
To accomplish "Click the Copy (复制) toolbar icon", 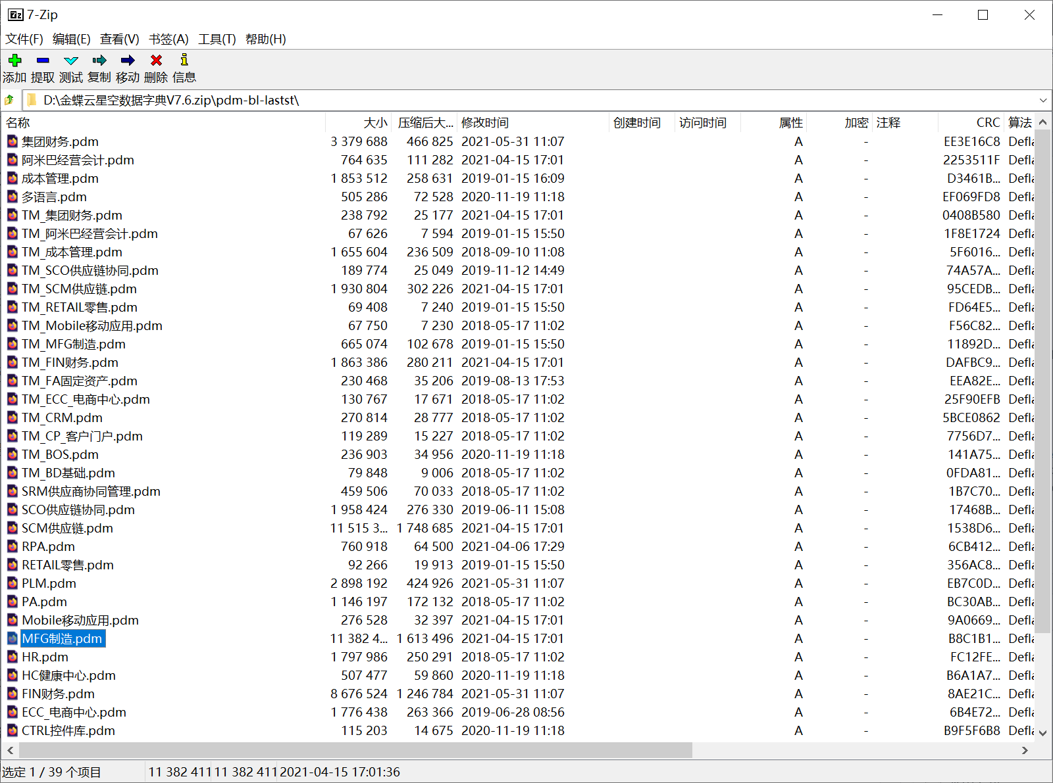I will pyautogui.click(x=99, y=60).
